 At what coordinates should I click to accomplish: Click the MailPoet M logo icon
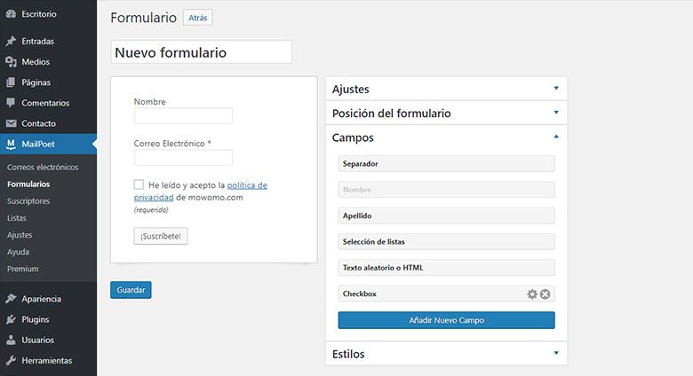click(11, 144)
